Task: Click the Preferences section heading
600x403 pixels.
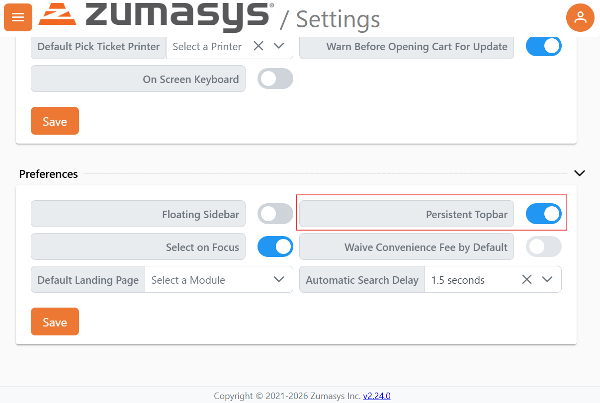Action: 48,174
